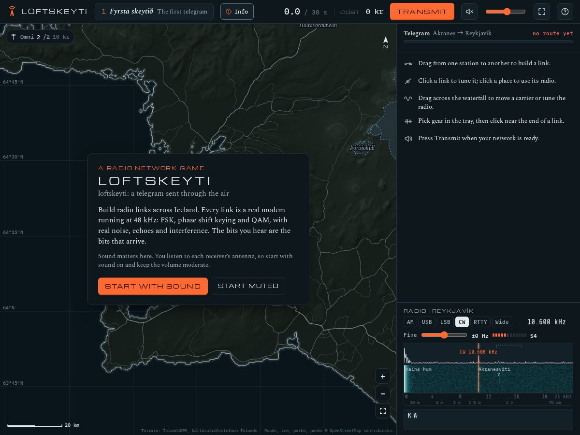Open the help question mark icon
The image size is (580, 435).
[565, 12]
